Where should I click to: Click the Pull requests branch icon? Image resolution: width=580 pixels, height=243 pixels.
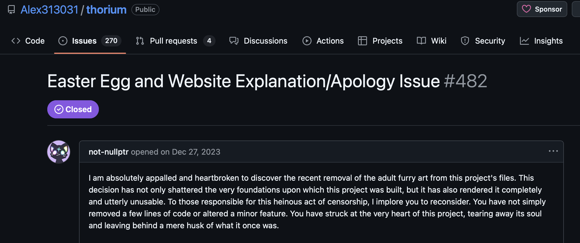(x=140, y=41)
